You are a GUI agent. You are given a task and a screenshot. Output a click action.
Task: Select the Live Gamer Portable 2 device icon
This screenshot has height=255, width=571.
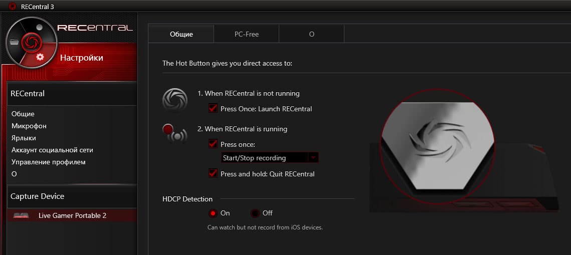[21, 215]
